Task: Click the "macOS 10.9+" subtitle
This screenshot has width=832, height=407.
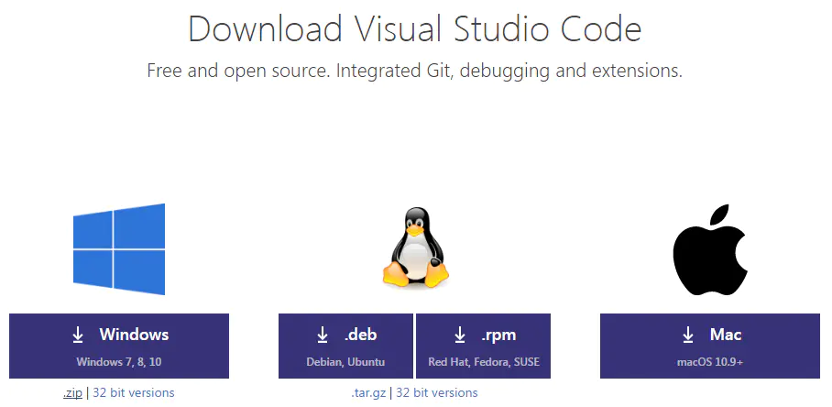Action: [710, 362]
